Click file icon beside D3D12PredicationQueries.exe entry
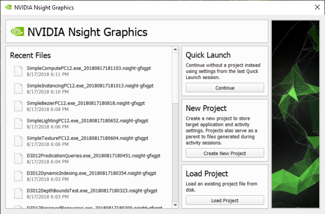Viewport: 325px width, 214px height. click(19, 158)
